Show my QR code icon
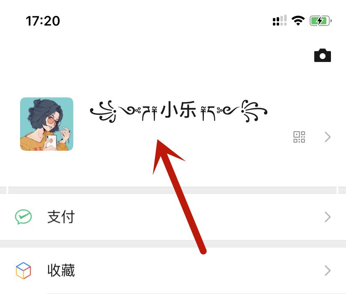Screen dimensions: 346x294 coord(299,137)
